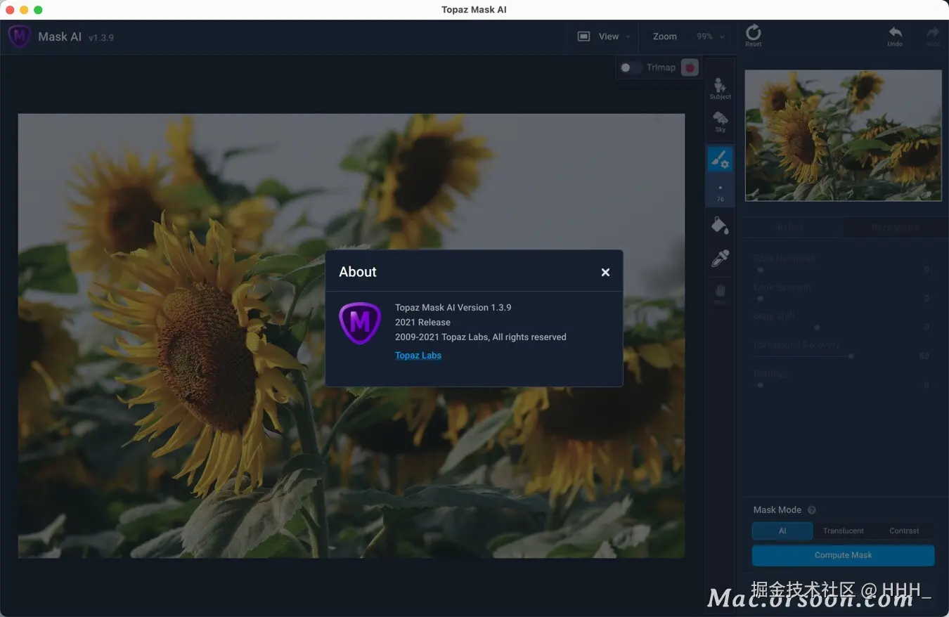
Task: Click the Mask Mode help question icon
Action: (812, 510)
